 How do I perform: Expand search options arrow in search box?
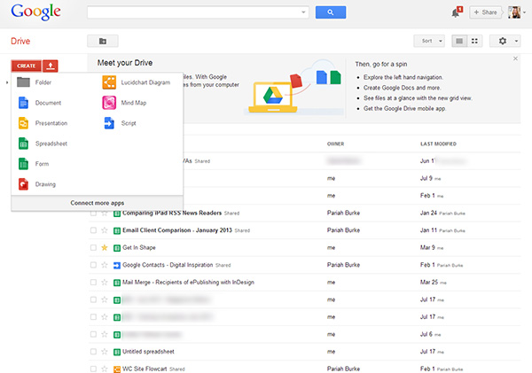[x=303, y=12]
